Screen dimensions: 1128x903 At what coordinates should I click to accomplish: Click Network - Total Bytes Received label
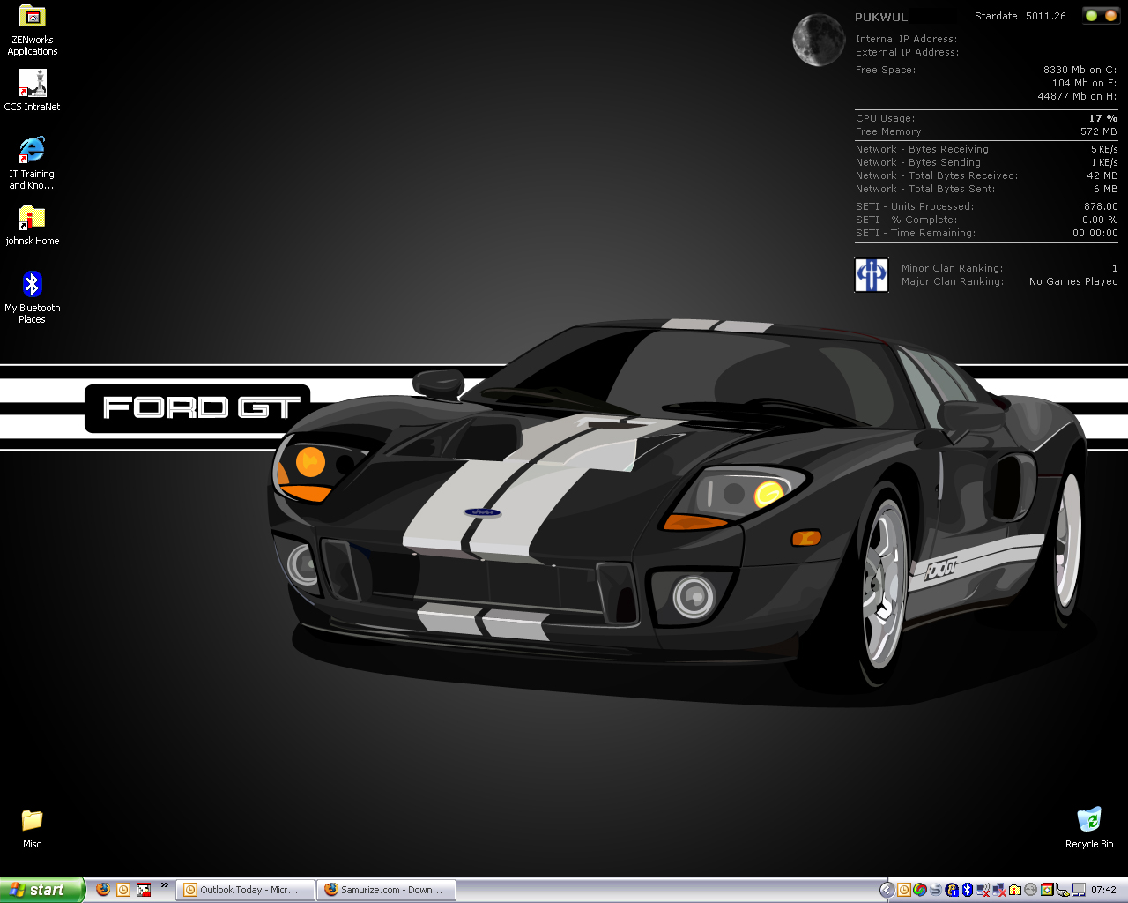click(937, 175)
